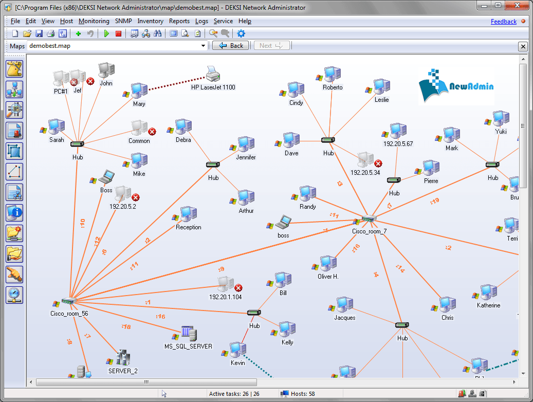Viewport: 533px width, 402px height.
Task: Click the horizontal scrollbar thumb
Action: [146, 382]
